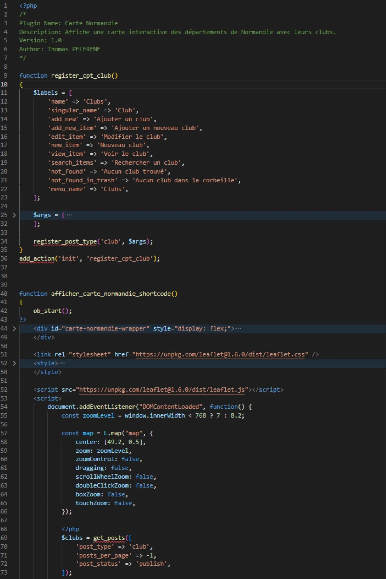Click the register_post_type function call
This screenshot has height=579, width=386.
point(65,242)
